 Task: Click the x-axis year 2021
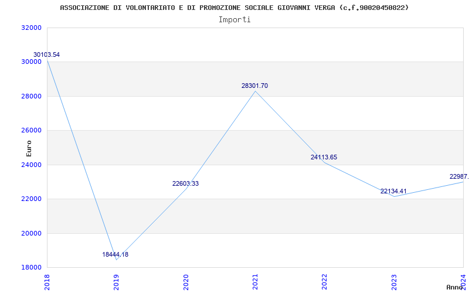[256, 282]
